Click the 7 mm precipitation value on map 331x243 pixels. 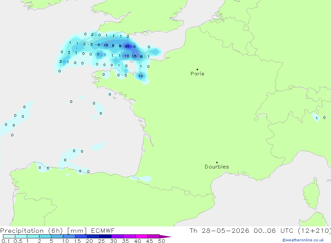pyautogui.click(x=98, y=55)
